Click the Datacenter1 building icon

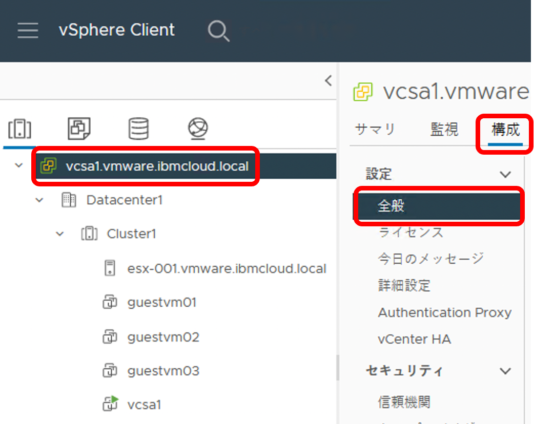point(69,200)
